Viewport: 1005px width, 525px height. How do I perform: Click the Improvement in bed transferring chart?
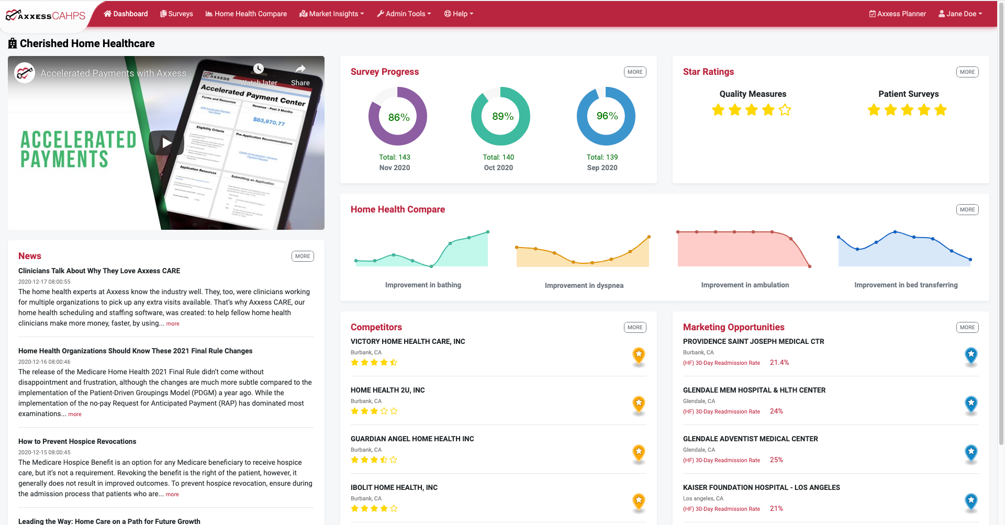coord(904,249)
